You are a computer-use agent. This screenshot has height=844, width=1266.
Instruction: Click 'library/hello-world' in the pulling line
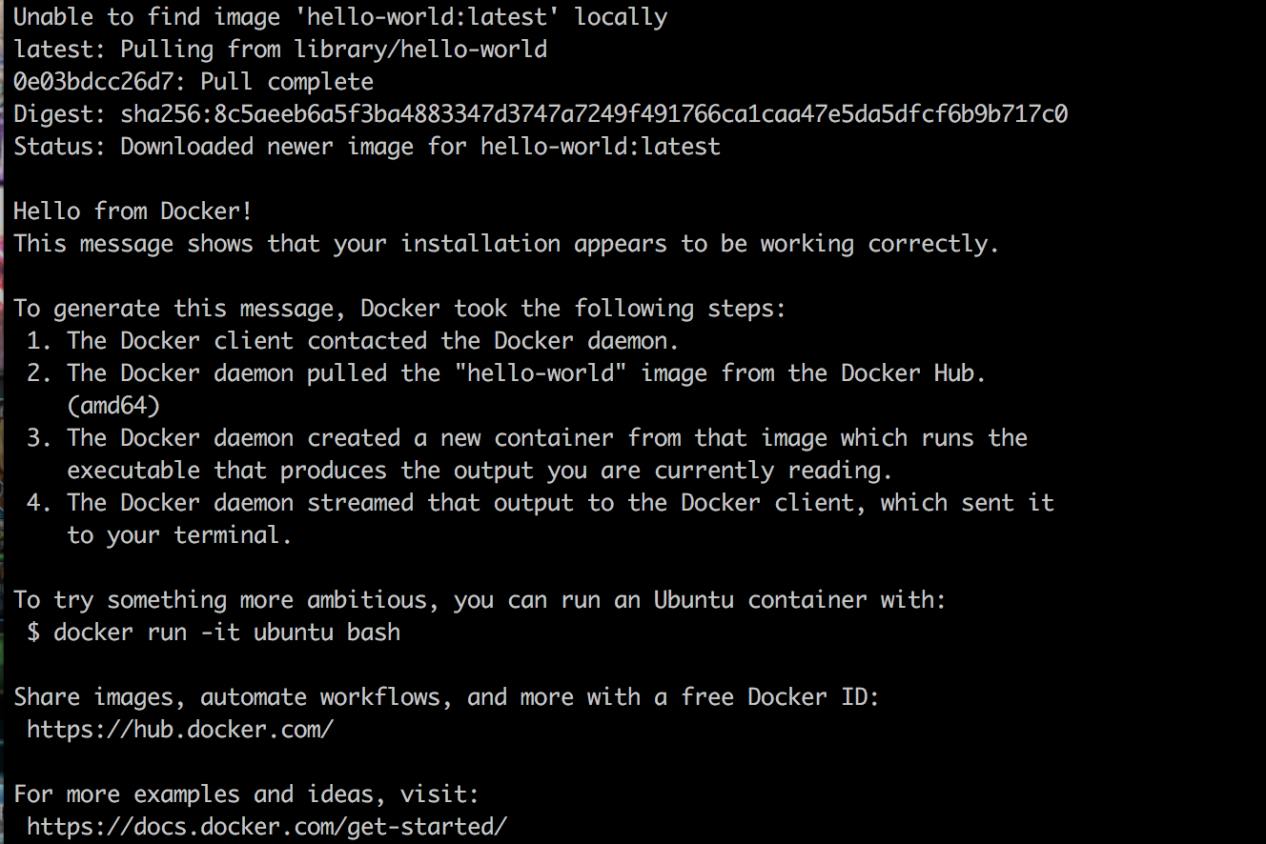420,50
